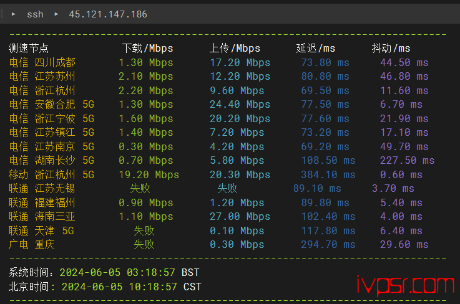
Task: Click the 上传/Mbps column header
Action: click(x=235, y=48)
